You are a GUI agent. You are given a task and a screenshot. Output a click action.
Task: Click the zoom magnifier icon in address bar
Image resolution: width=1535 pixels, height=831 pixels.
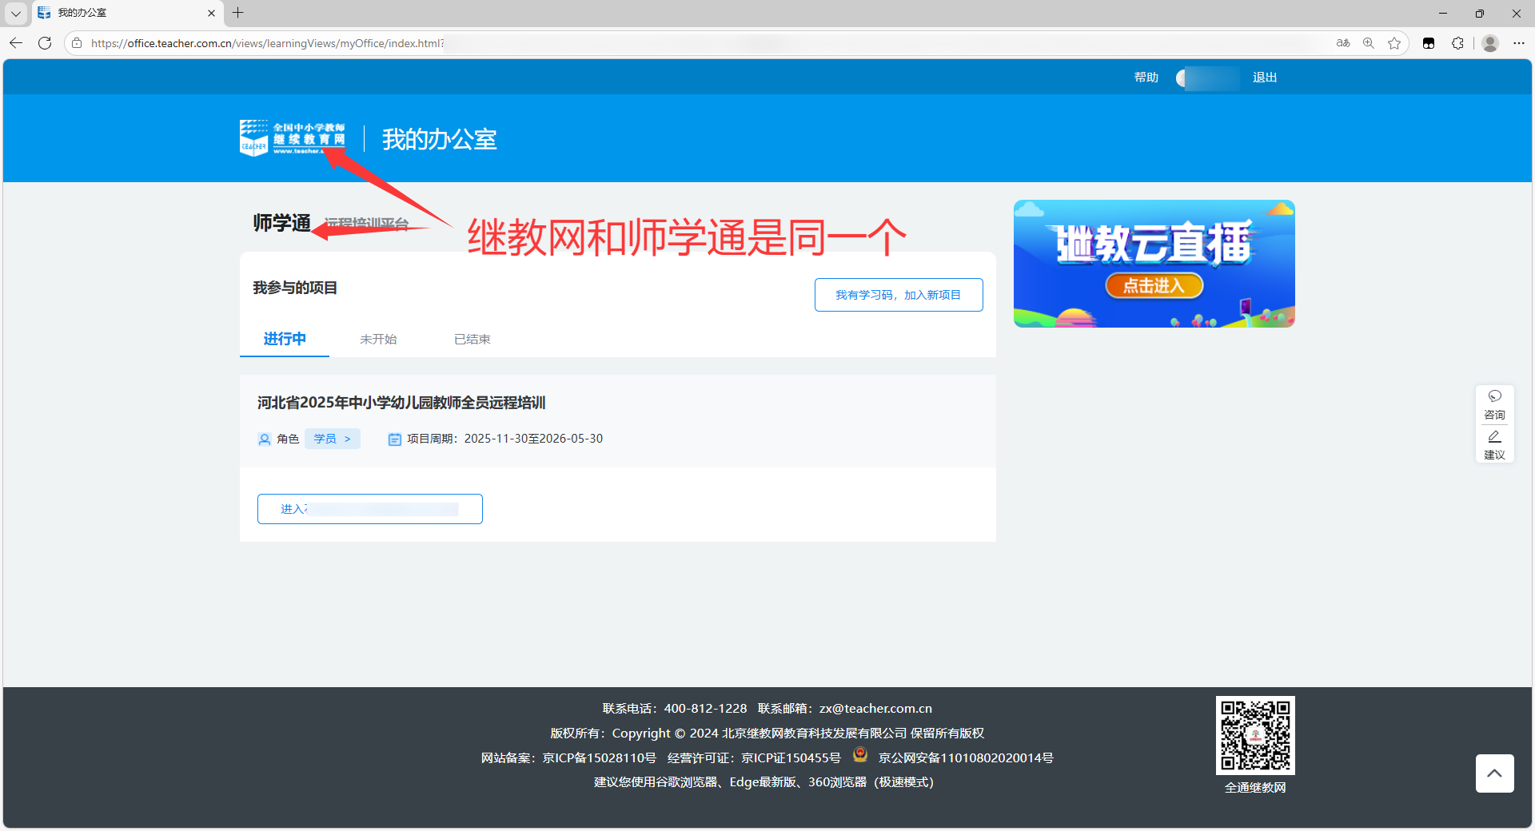[x=1369, y=43]
